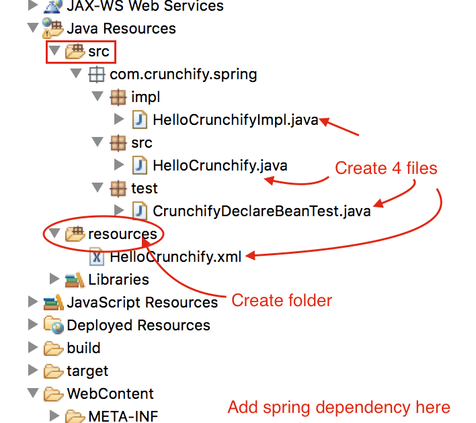Select the 'CrunchifyDeclareBeanTest.java' file name
The image size is (476, 423).
pyautogui.click(x=262, y=211)
